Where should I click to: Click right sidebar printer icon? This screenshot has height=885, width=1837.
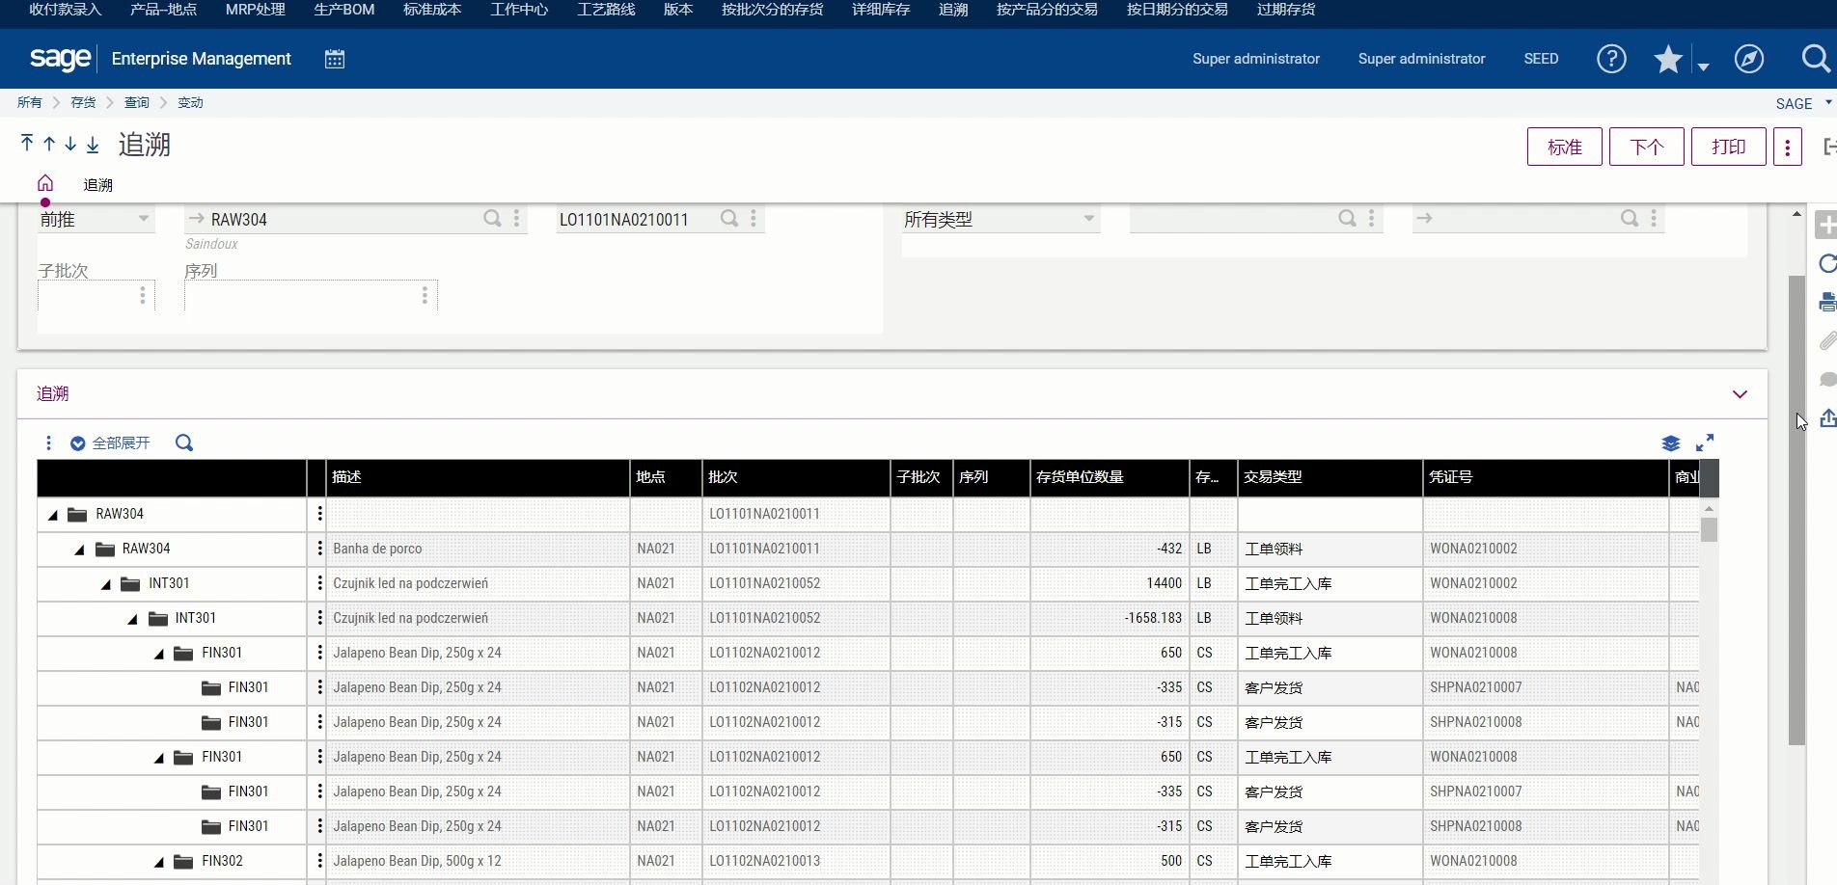pos(1826,302)
